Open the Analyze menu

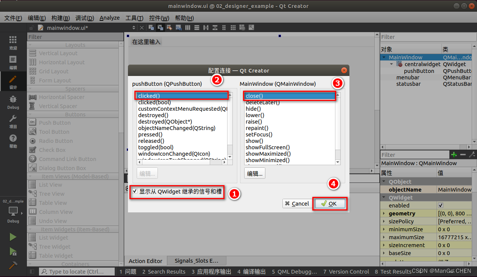pyautogui.click(x=109, y=18)
